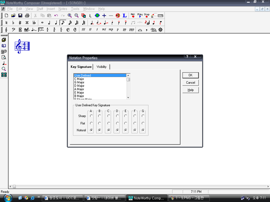This screenshot has height=202, width=270.
Task: Select the natural accidental icon
Action: pos(6,23)
